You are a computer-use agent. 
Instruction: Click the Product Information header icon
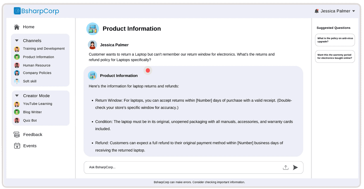tap(93, 29)
